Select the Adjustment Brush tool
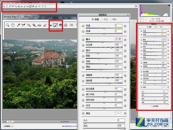Viewport: 173px width, 130px height. point(55,25)
